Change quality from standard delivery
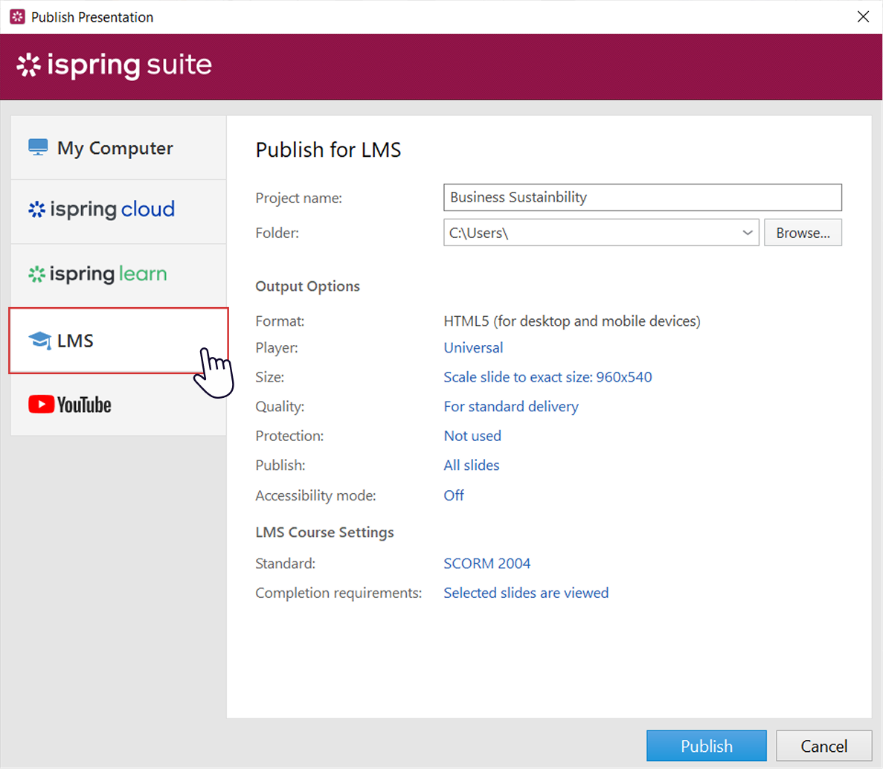Viewport: 883px width, 769px height. 510,406
